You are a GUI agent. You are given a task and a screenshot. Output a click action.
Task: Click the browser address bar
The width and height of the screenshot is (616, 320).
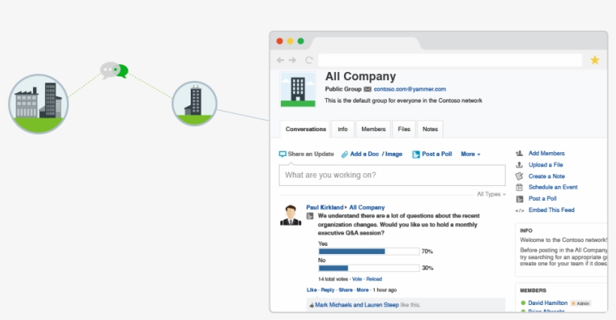450,60
